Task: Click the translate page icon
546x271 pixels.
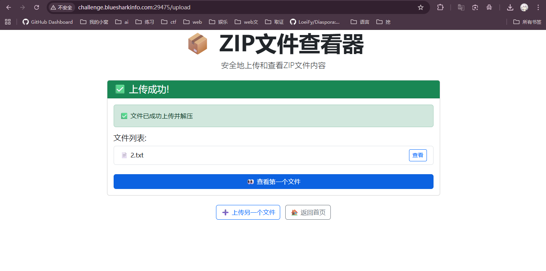Action: click(x=461, y=7)
